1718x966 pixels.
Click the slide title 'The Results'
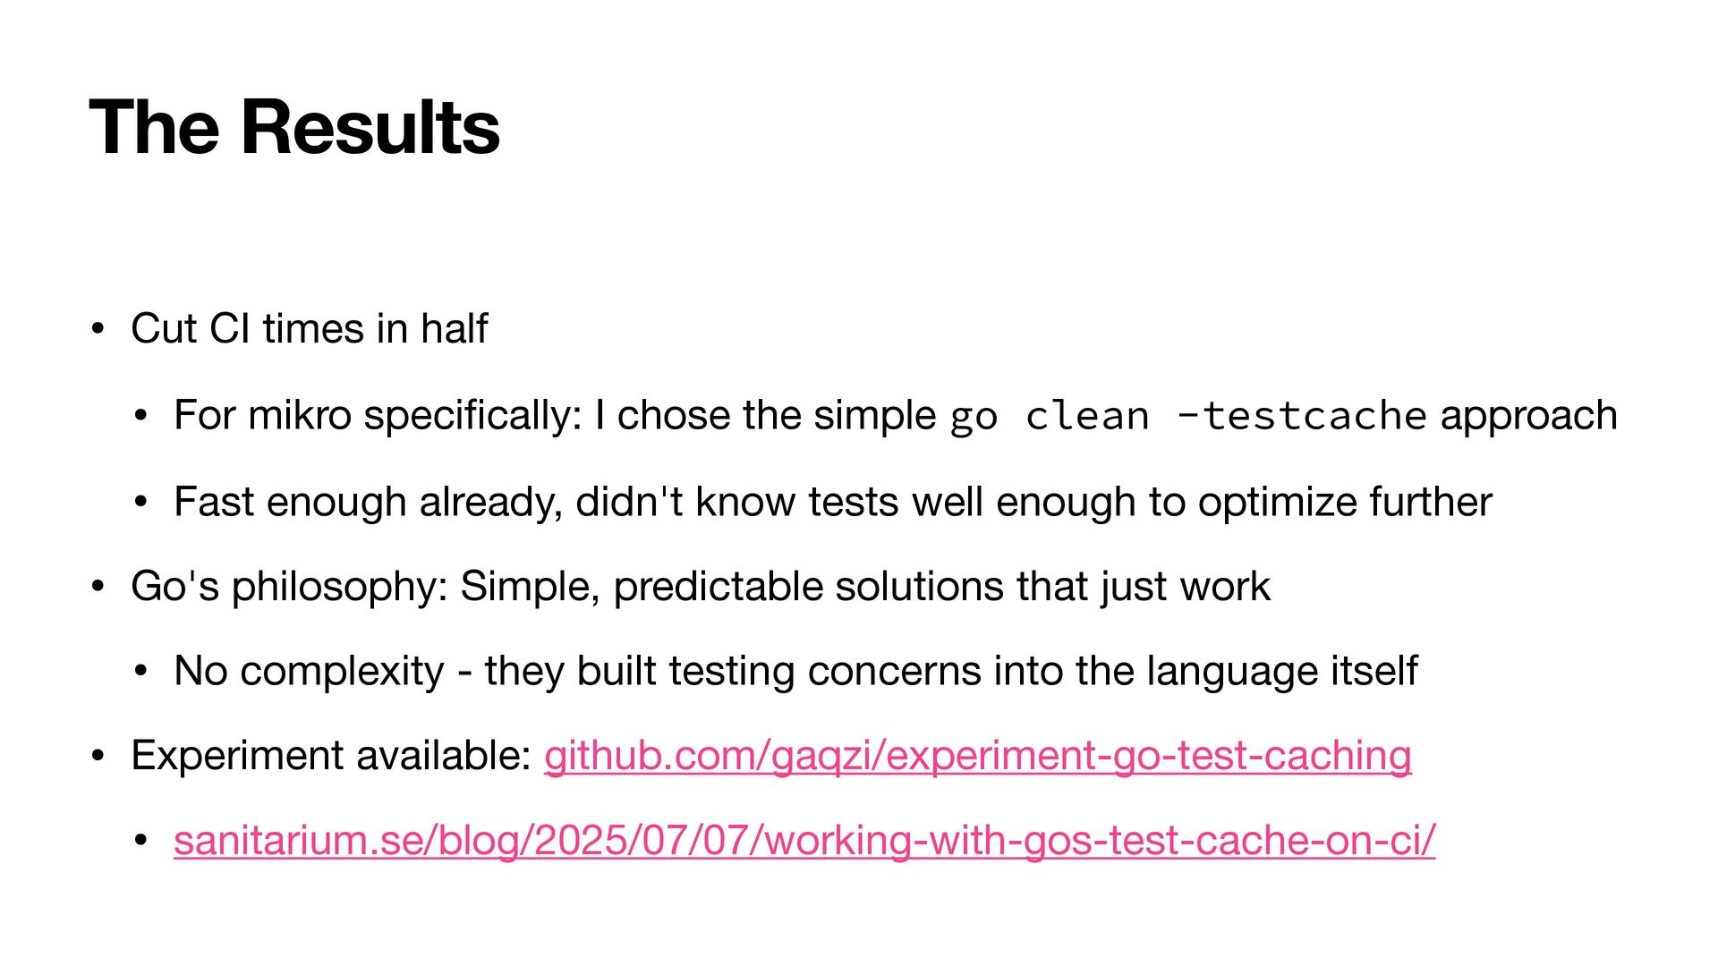[294, 127]
